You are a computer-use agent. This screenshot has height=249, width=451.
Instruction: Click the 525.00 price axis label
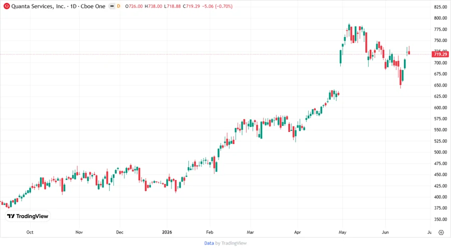click(440, 141)
